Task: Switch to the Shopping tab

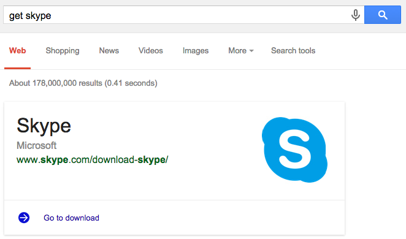Action: [x=63, y=51]
